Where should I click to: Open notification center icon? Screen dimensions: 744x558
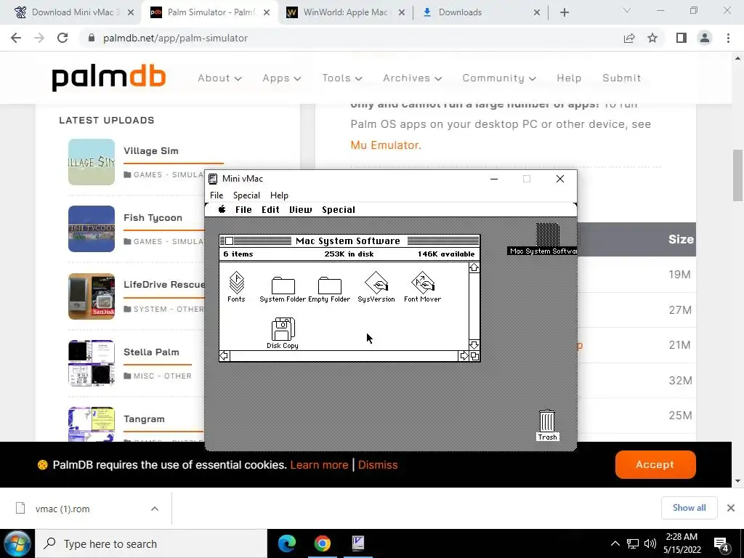click(721, 543)
